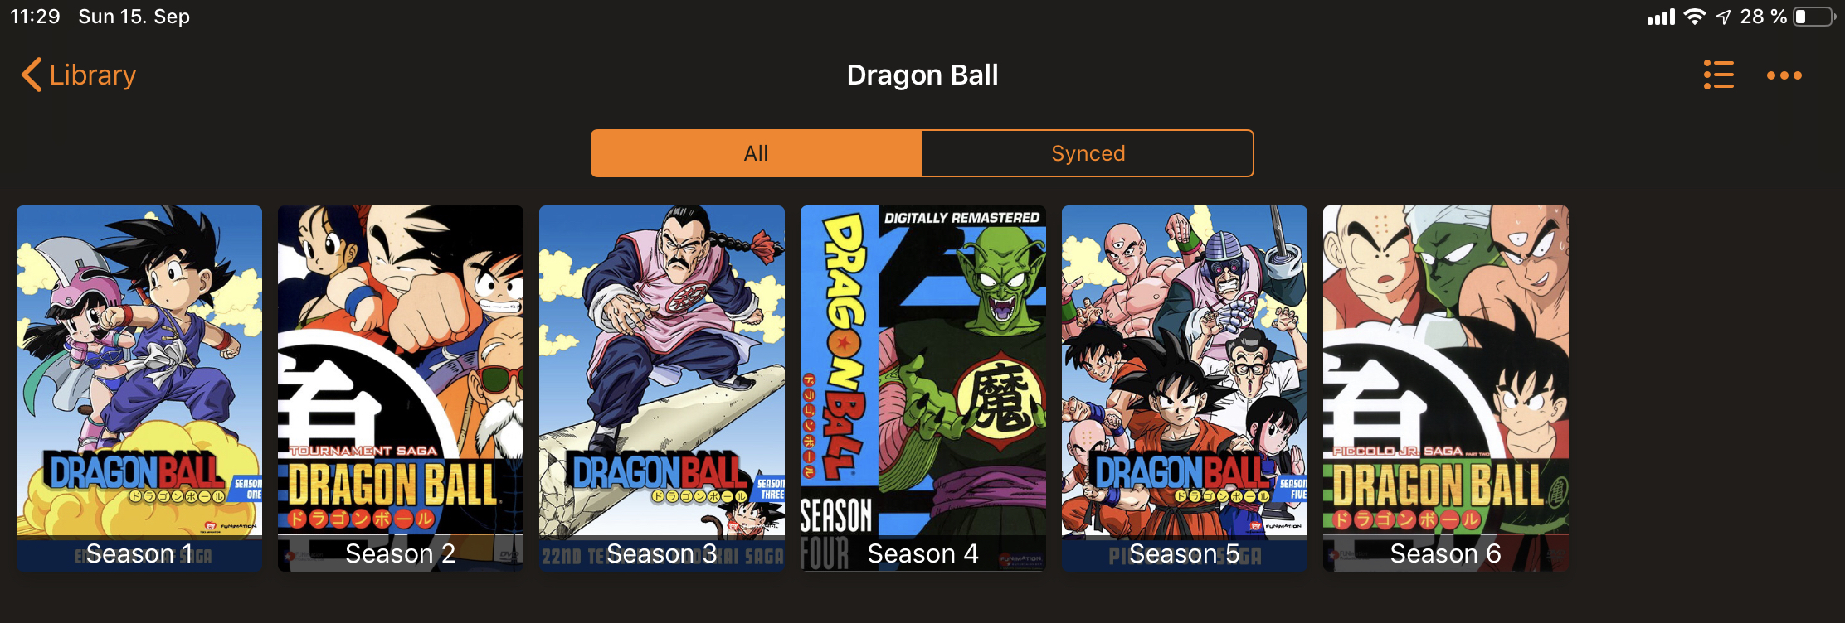Open Season 2 Tournament Saga poster
1845x623 pixels.
[401, 388]
